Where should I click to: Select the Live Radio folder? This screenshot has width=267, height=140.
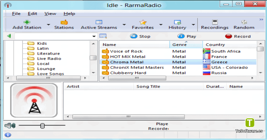pos(49,59)
